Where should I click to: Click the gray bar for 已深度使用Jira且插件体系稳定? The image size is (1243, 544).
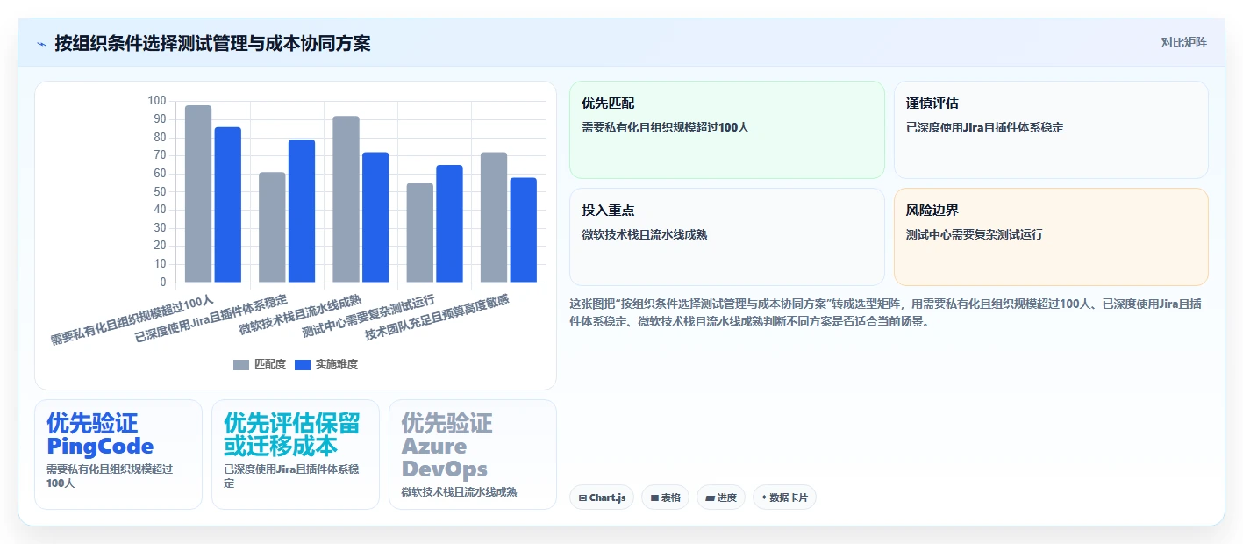point(272,227)
